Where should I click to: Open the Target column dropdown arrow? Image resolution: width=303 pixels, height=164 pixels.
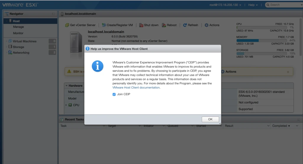coord(140,126)
